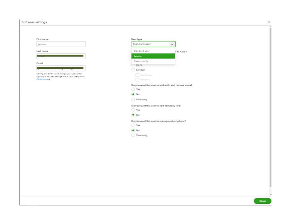298x223 pixels.
Task: Open the Find out more link
Action: click(x=43, y=79)
